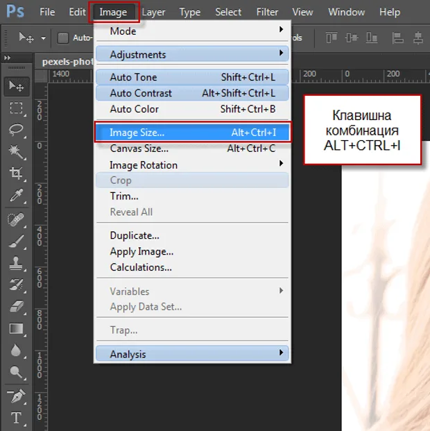This screenshot has width=430, height=431.
Task: Toggle the Auto-Select checkbox
Action: (63, 37)
